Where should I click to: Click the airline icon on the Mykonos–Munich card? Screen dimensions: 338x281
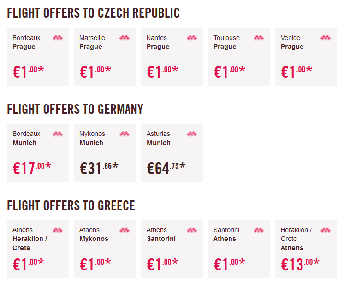(x=125, y=134)
